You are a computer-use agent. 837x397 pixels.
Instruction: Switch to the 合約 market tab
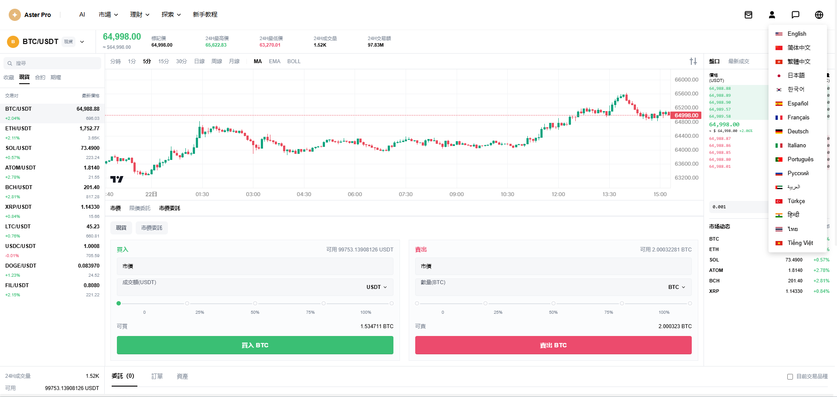pos(40,78)
